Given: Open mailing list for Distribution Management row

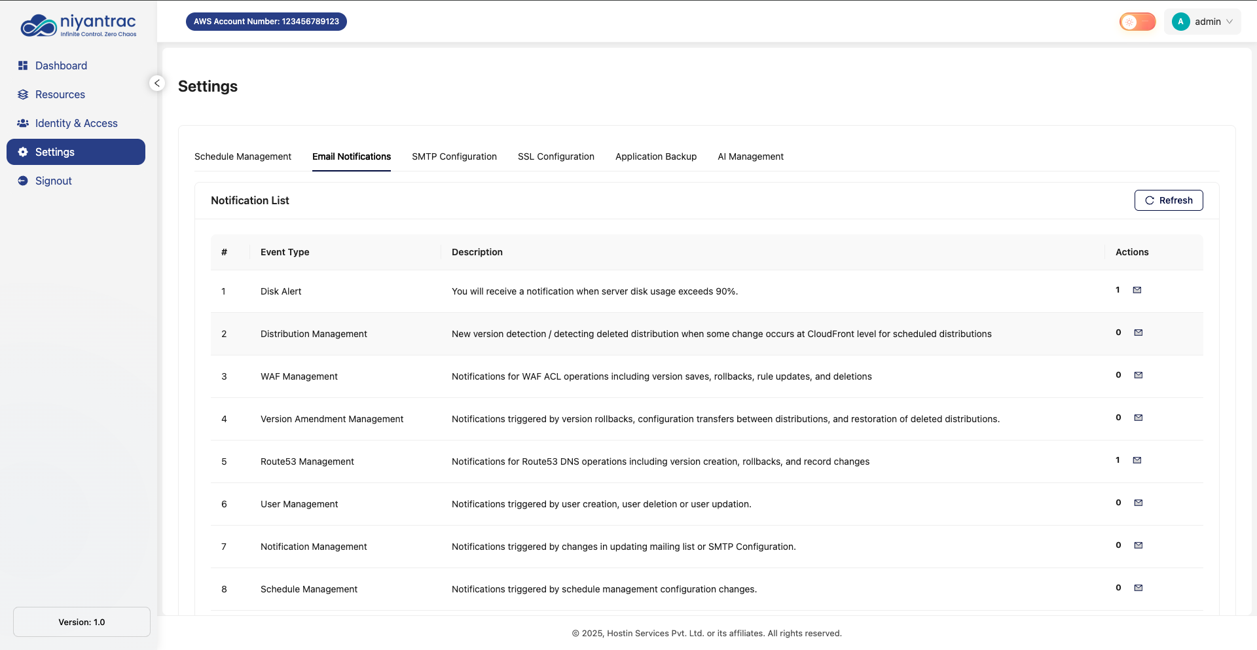Looking at the screenshot, I should click(1139, 333).
